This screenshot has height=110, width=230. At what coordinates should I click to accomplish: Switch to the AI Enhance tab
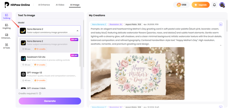pos(44,5)
